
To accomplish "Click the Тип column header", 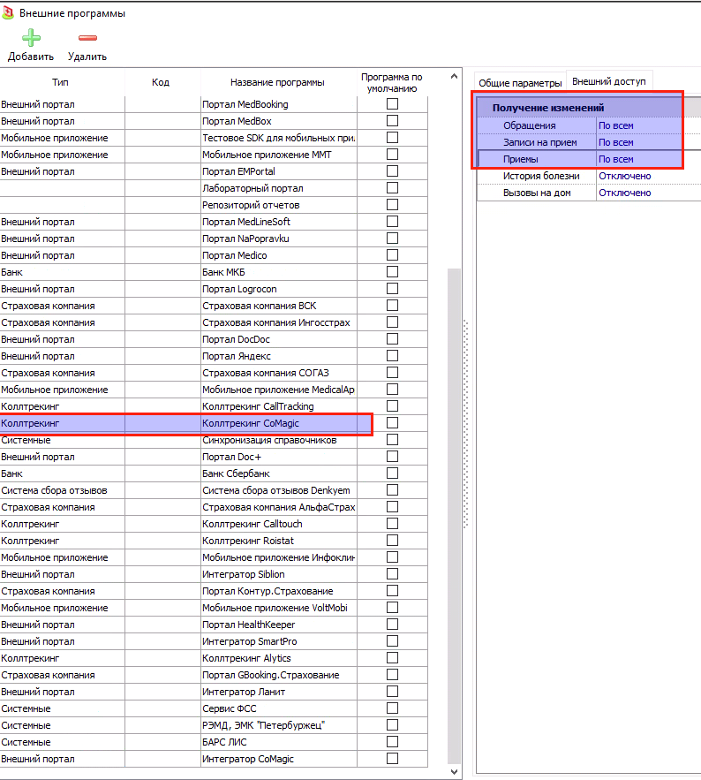I will point(60,82).
